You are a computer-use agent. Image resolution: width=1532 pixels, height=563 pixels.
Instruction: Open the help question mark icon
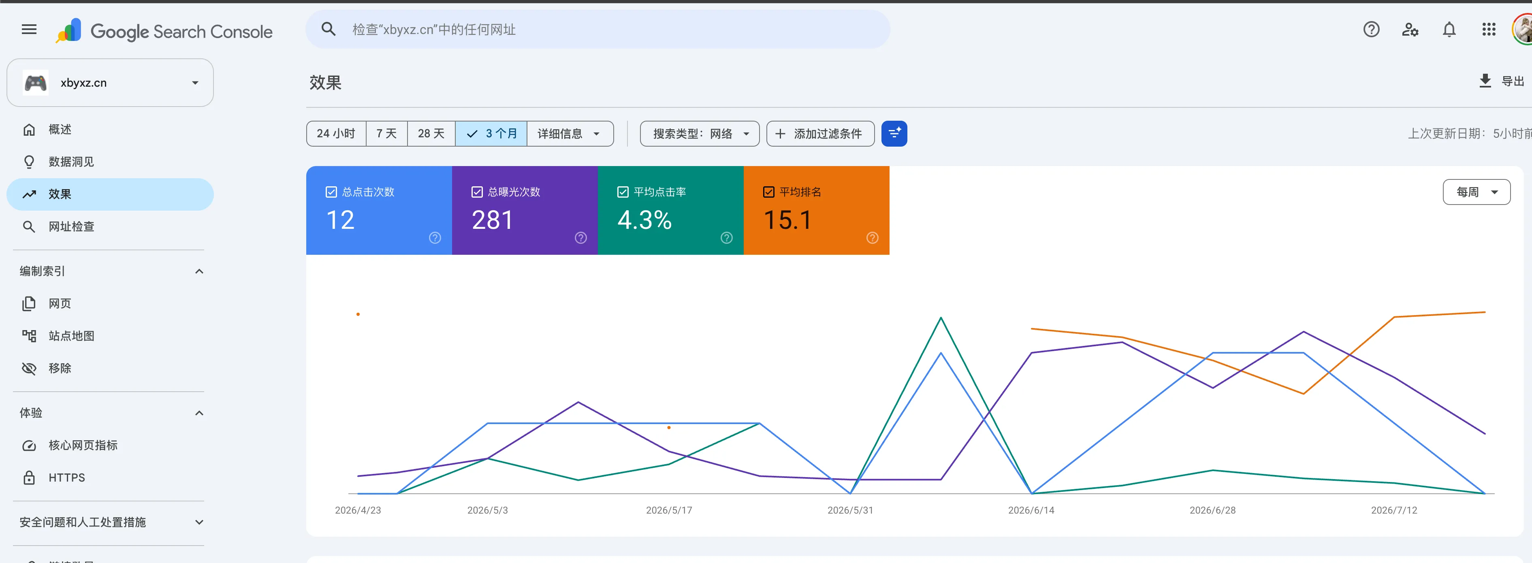pos(1371,29)
